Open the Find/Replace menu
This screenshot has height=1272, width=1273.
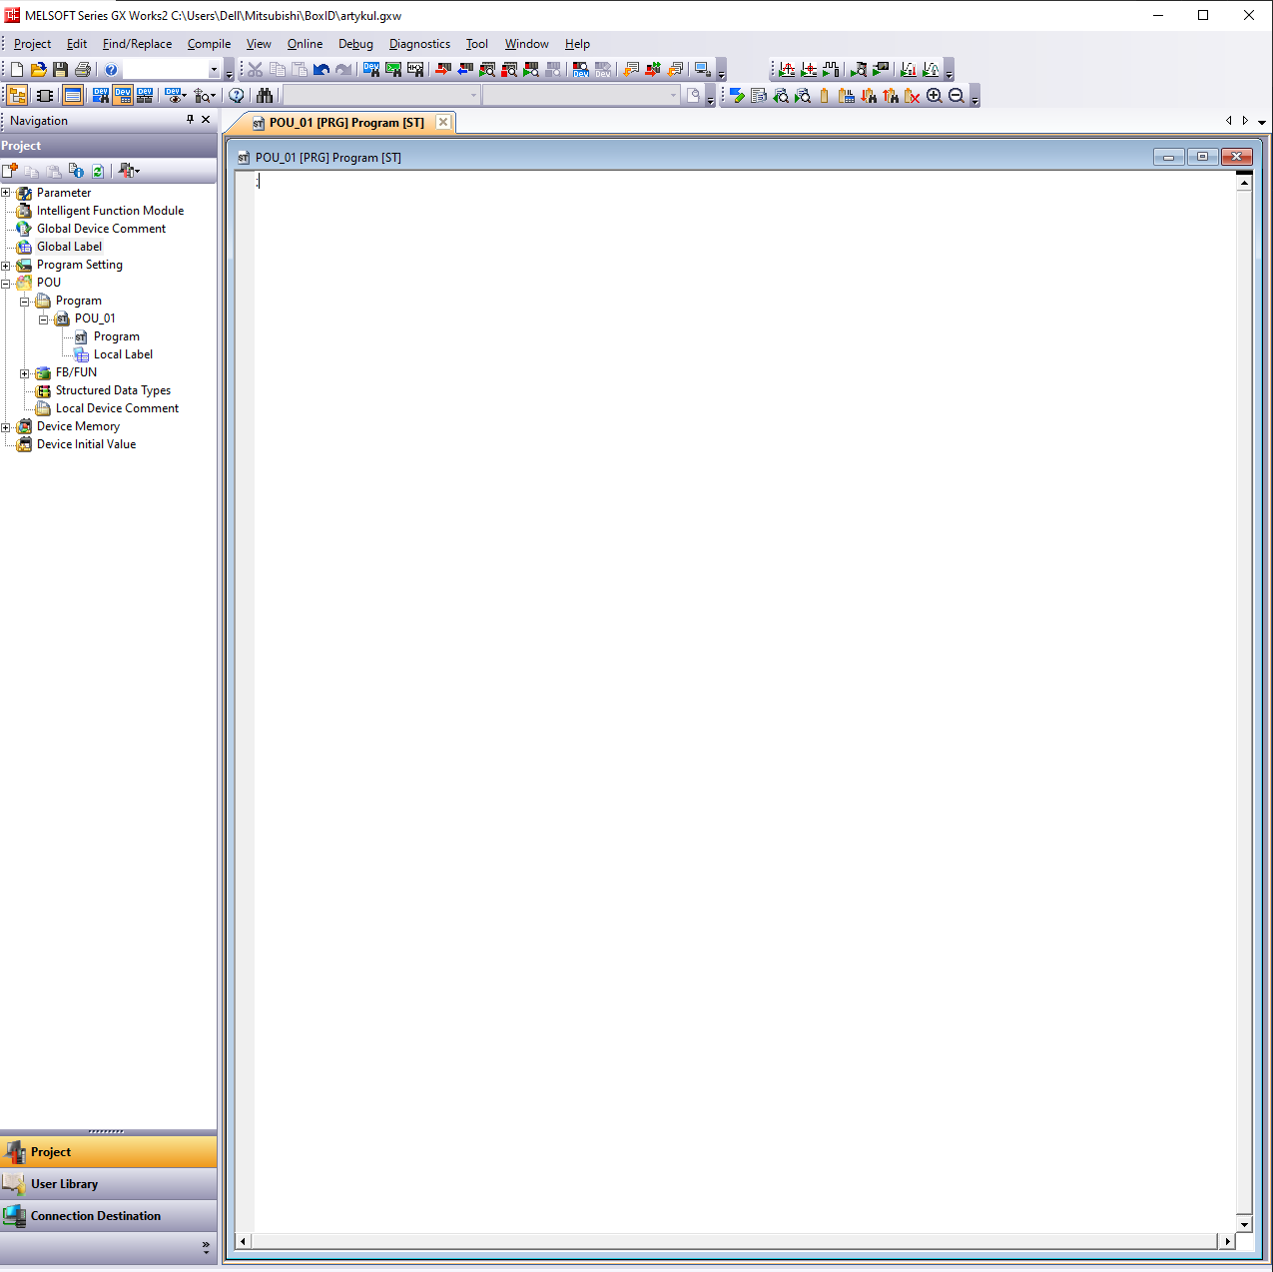coord(137,44)
